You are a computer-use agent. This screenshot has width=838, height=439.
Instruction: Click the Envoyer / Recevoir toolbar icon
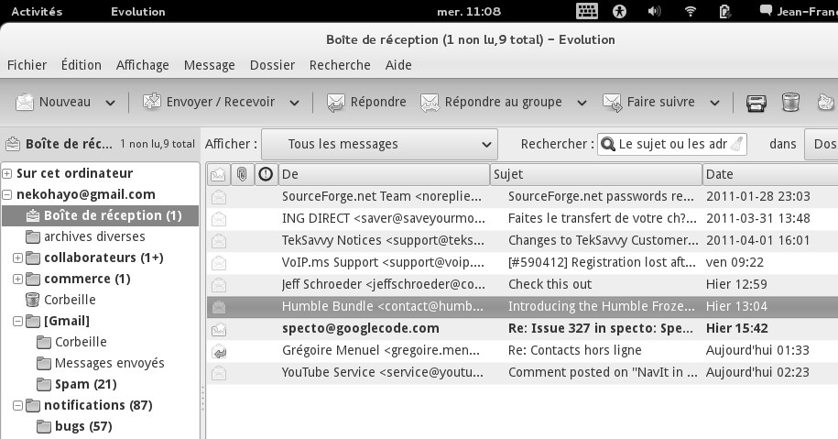152,102
